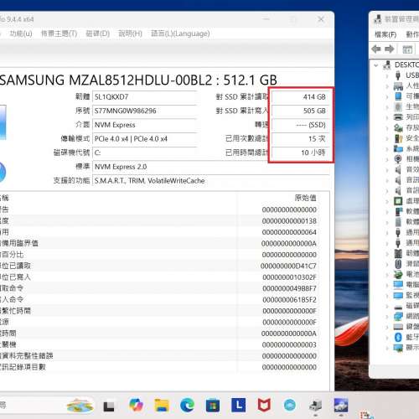Expand the USB device category
The image size is (419, 419).
tap(387, 75)
